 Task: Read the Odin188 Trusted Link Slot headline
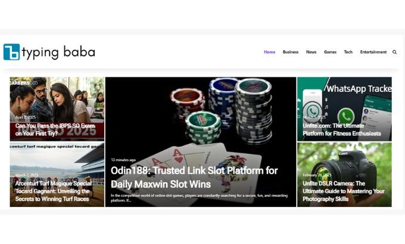(x=194, y=178)
